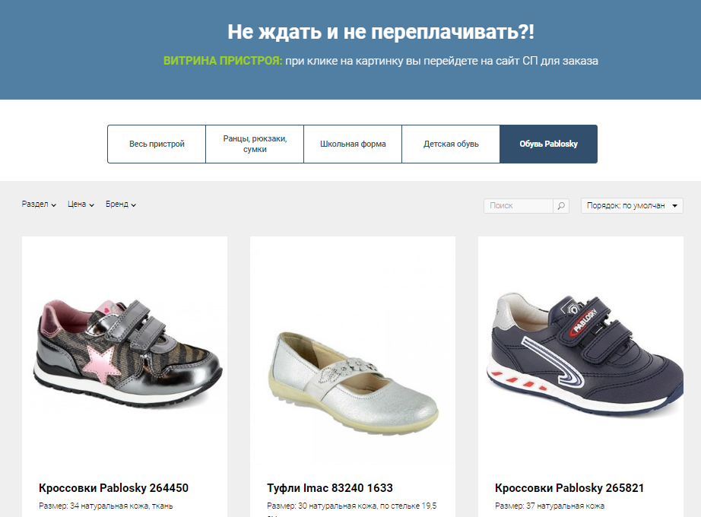
Task: Expand the Цена filter
Action: (81, 205)
